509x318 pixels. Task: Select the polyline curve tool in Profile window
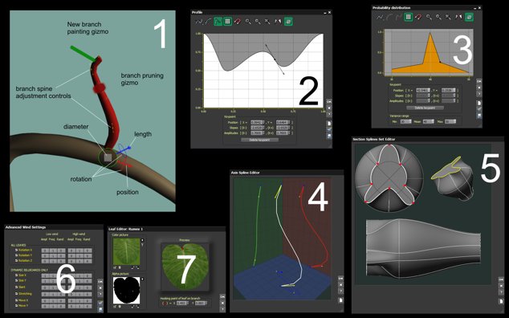pos(198,22)
